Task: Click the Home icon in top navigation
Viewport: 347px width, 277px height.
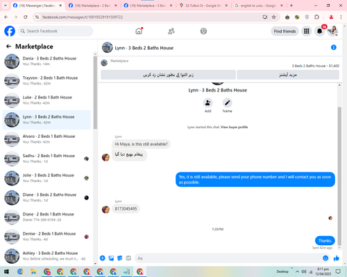Action: (x=139, y=31)
